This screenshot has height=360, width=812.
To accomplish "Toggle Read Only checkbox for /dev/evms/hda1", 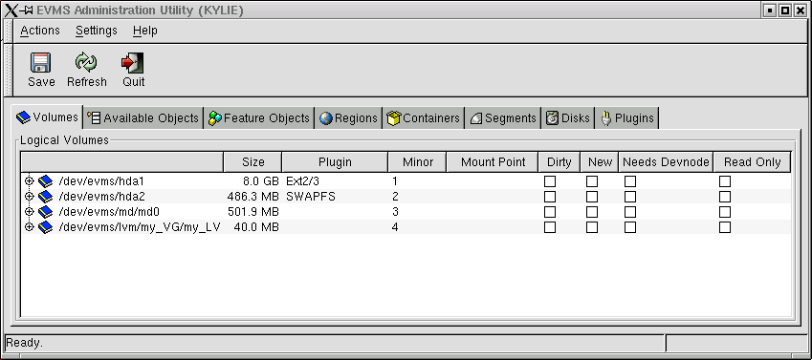I will pyautogui.click(x=725, y=181).
